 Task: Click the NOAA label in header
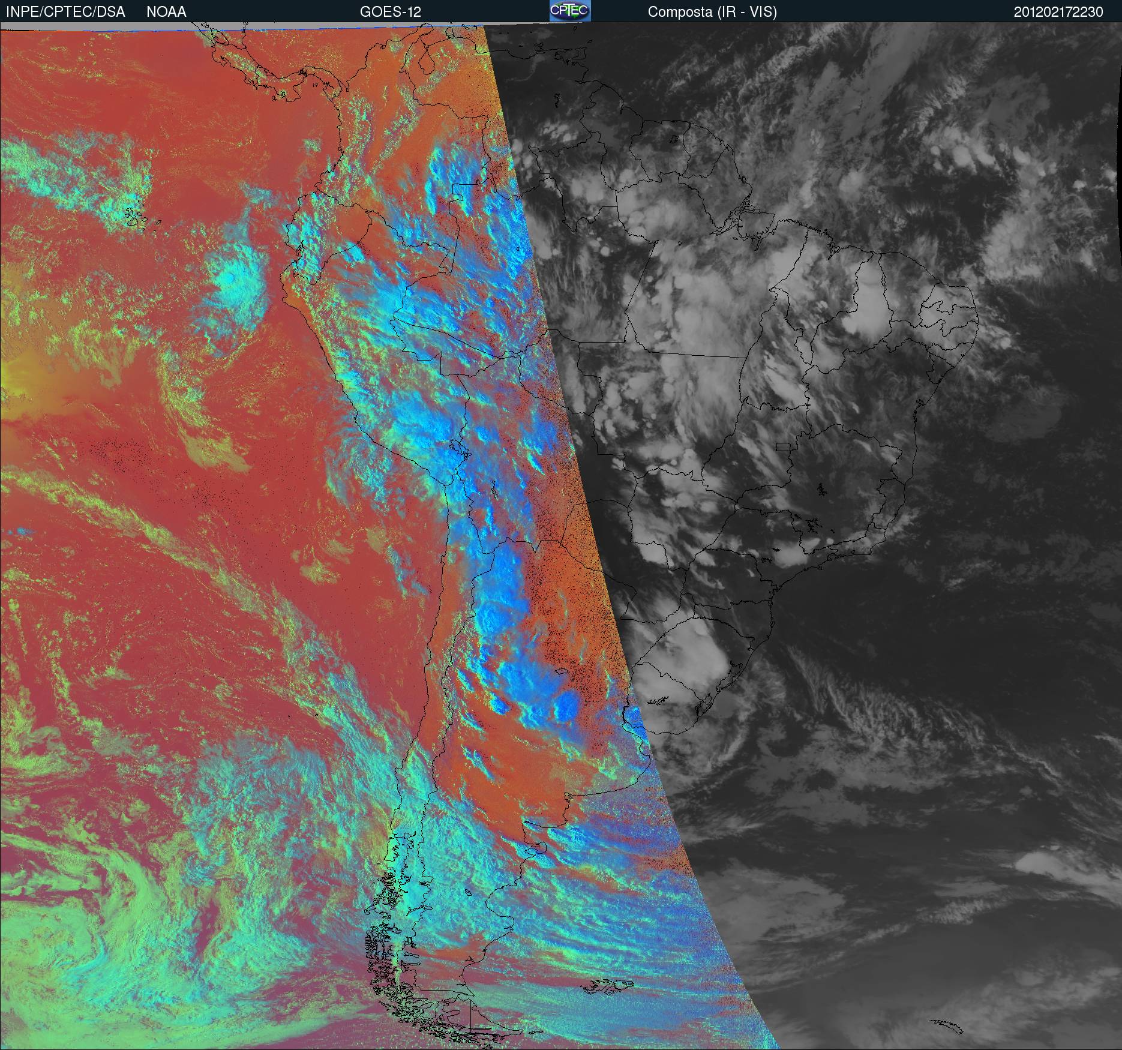click(166, 12)
